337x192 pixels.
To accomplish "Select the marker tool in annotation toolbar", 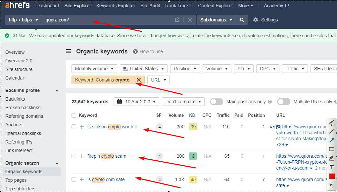I will (x=332, y=158).
